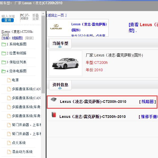Click the [Lexus (凌志)-CT200h-2010] sidebar heading
Screen dimensions: 158x158
pos(17,33)
